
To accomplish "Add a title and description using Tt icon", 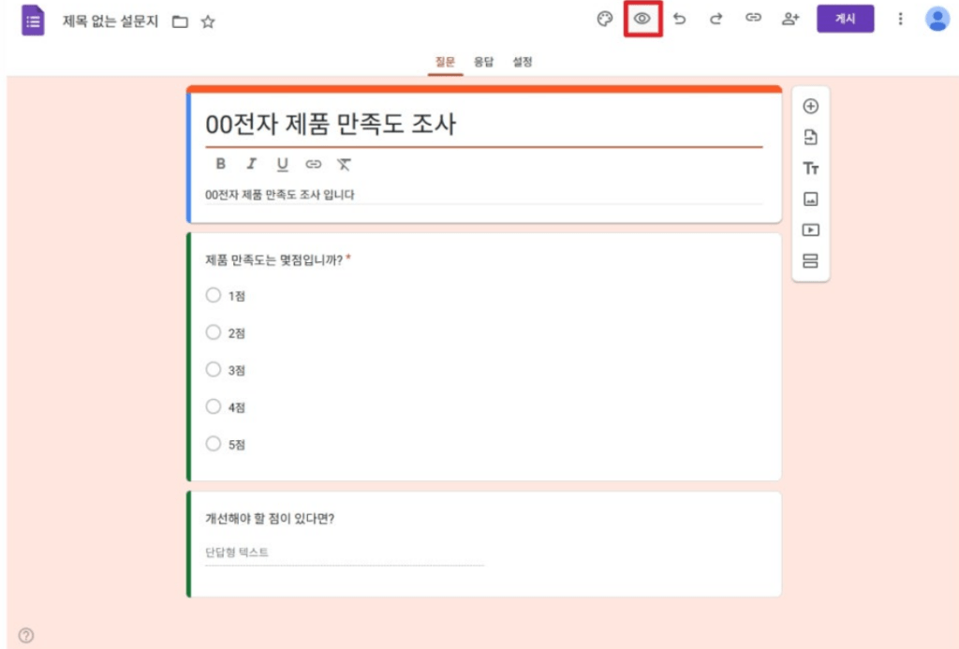I will (x=809, y=170).
